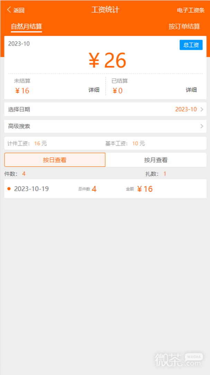Tap the back arrow icon
Image resolution: width=210 pixels, height=375 pixels.
point(9,10)
